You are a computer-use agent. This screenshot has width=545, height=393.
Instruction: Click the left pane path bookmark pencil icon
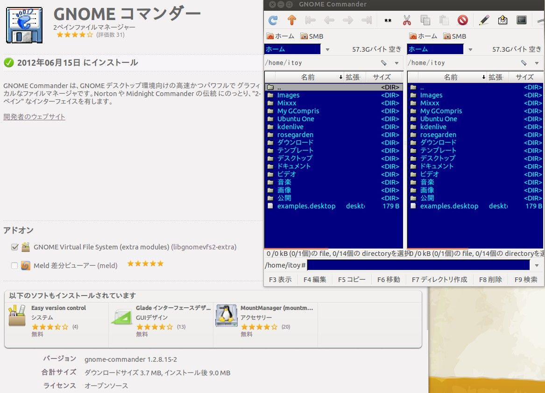(384, 63)
